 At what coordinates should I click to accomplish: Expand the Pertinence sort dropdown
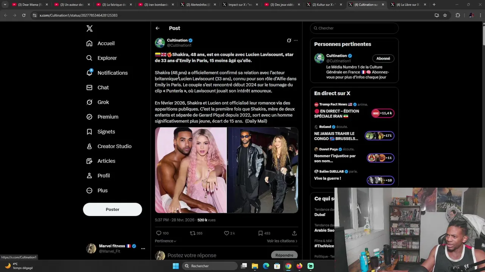pyautogui.click(x=166, y=241)
